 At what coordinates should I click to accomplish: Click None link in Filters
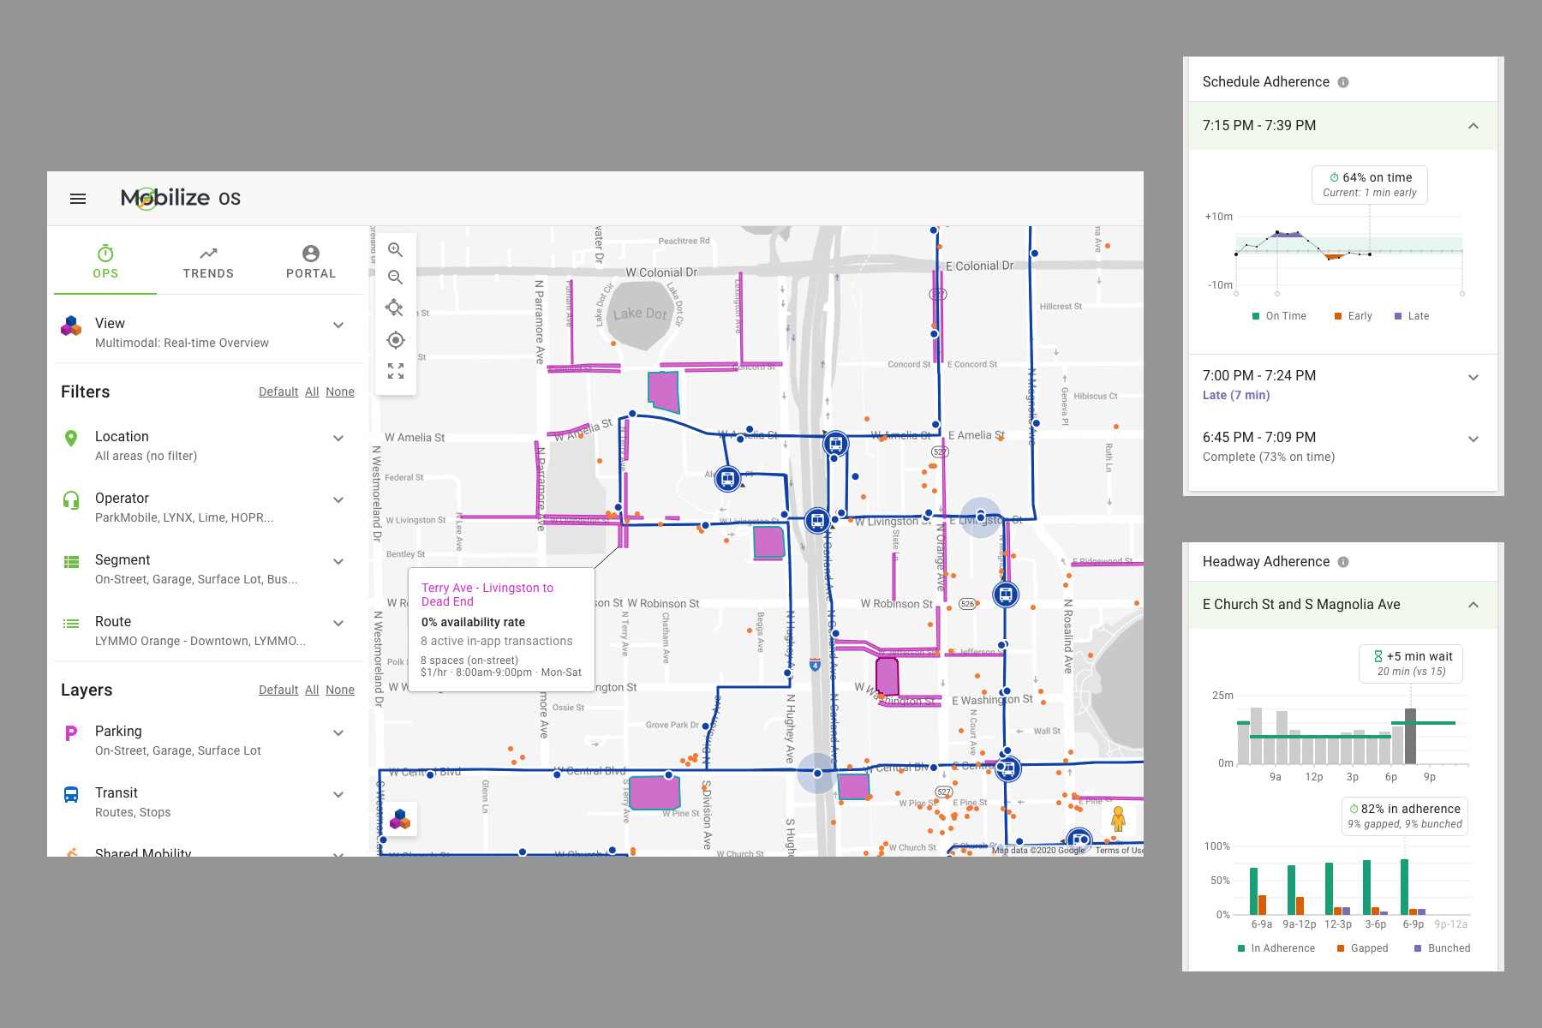pyautogui.click(x=340, y=391)
